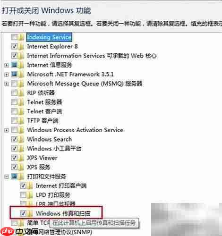Select the Windows 小工具平台 entry
Screen dimensions: 222x236
point(54,149)
